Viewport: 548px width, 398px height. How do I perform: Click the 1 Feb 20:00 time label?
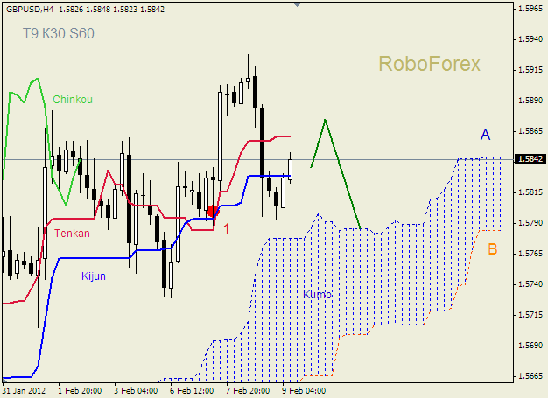pos(80,391)
